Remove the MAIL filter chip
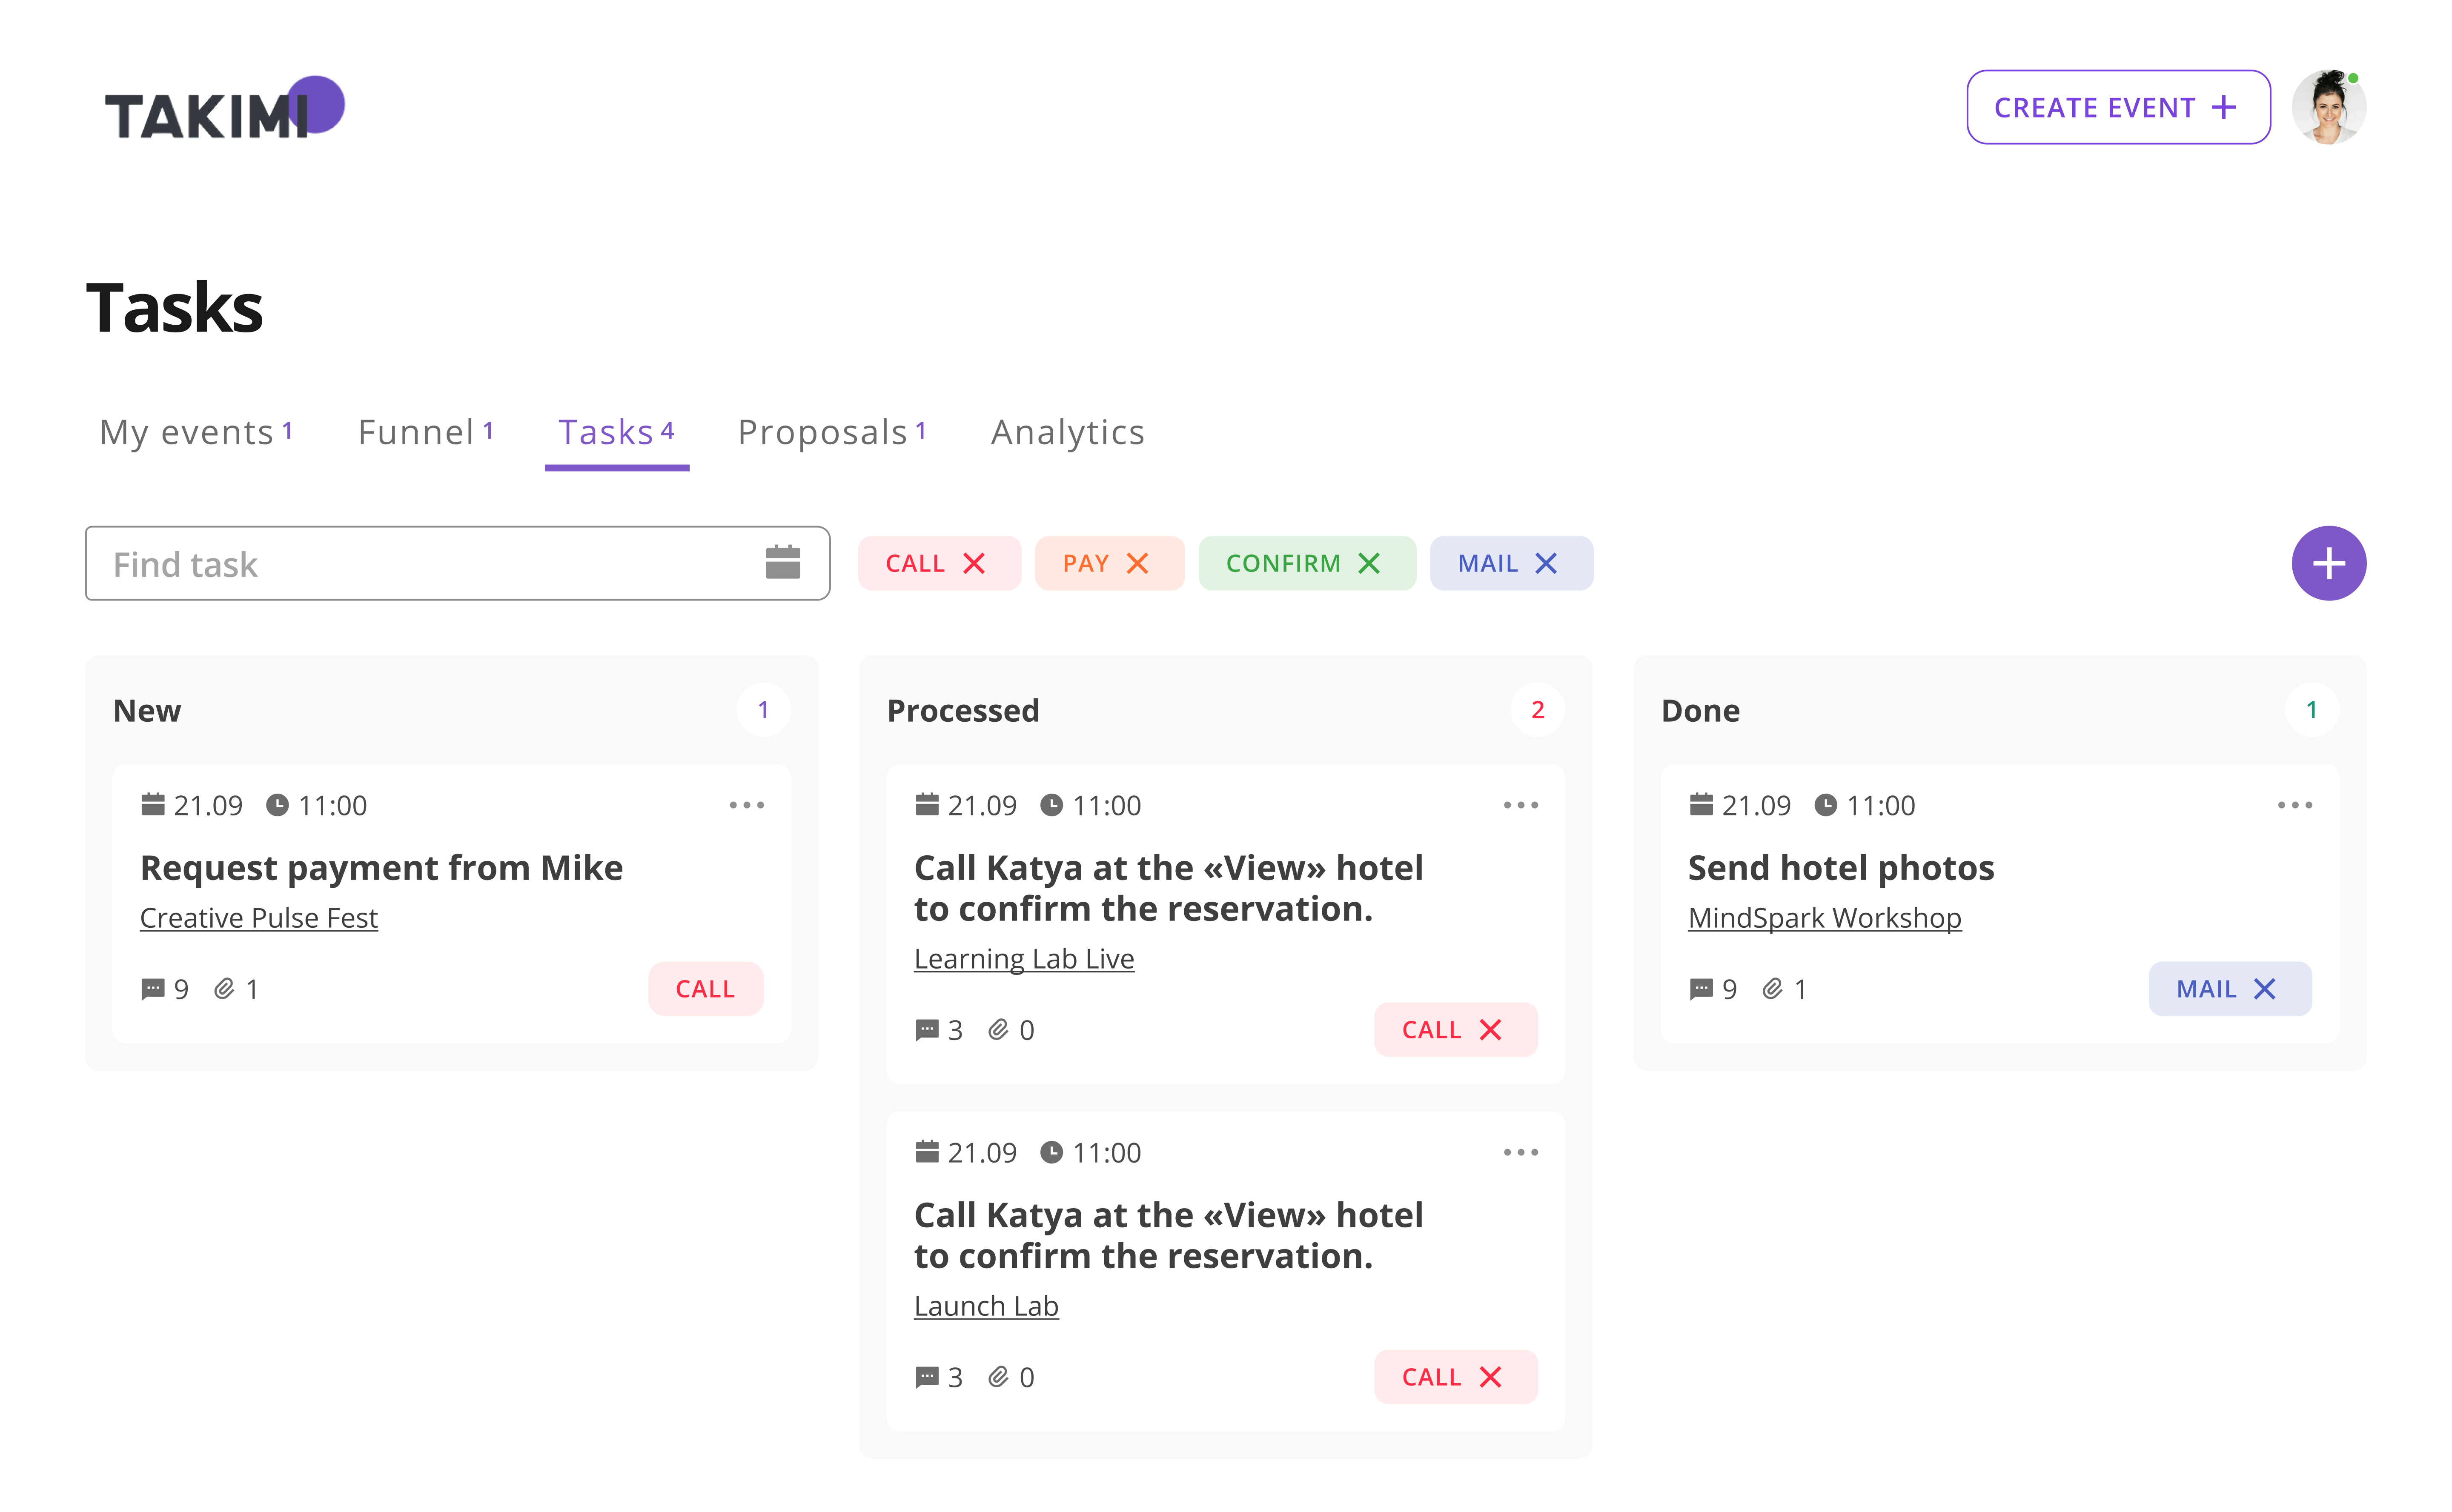The image size is (2452, 1512). [x=1546, y=564]
